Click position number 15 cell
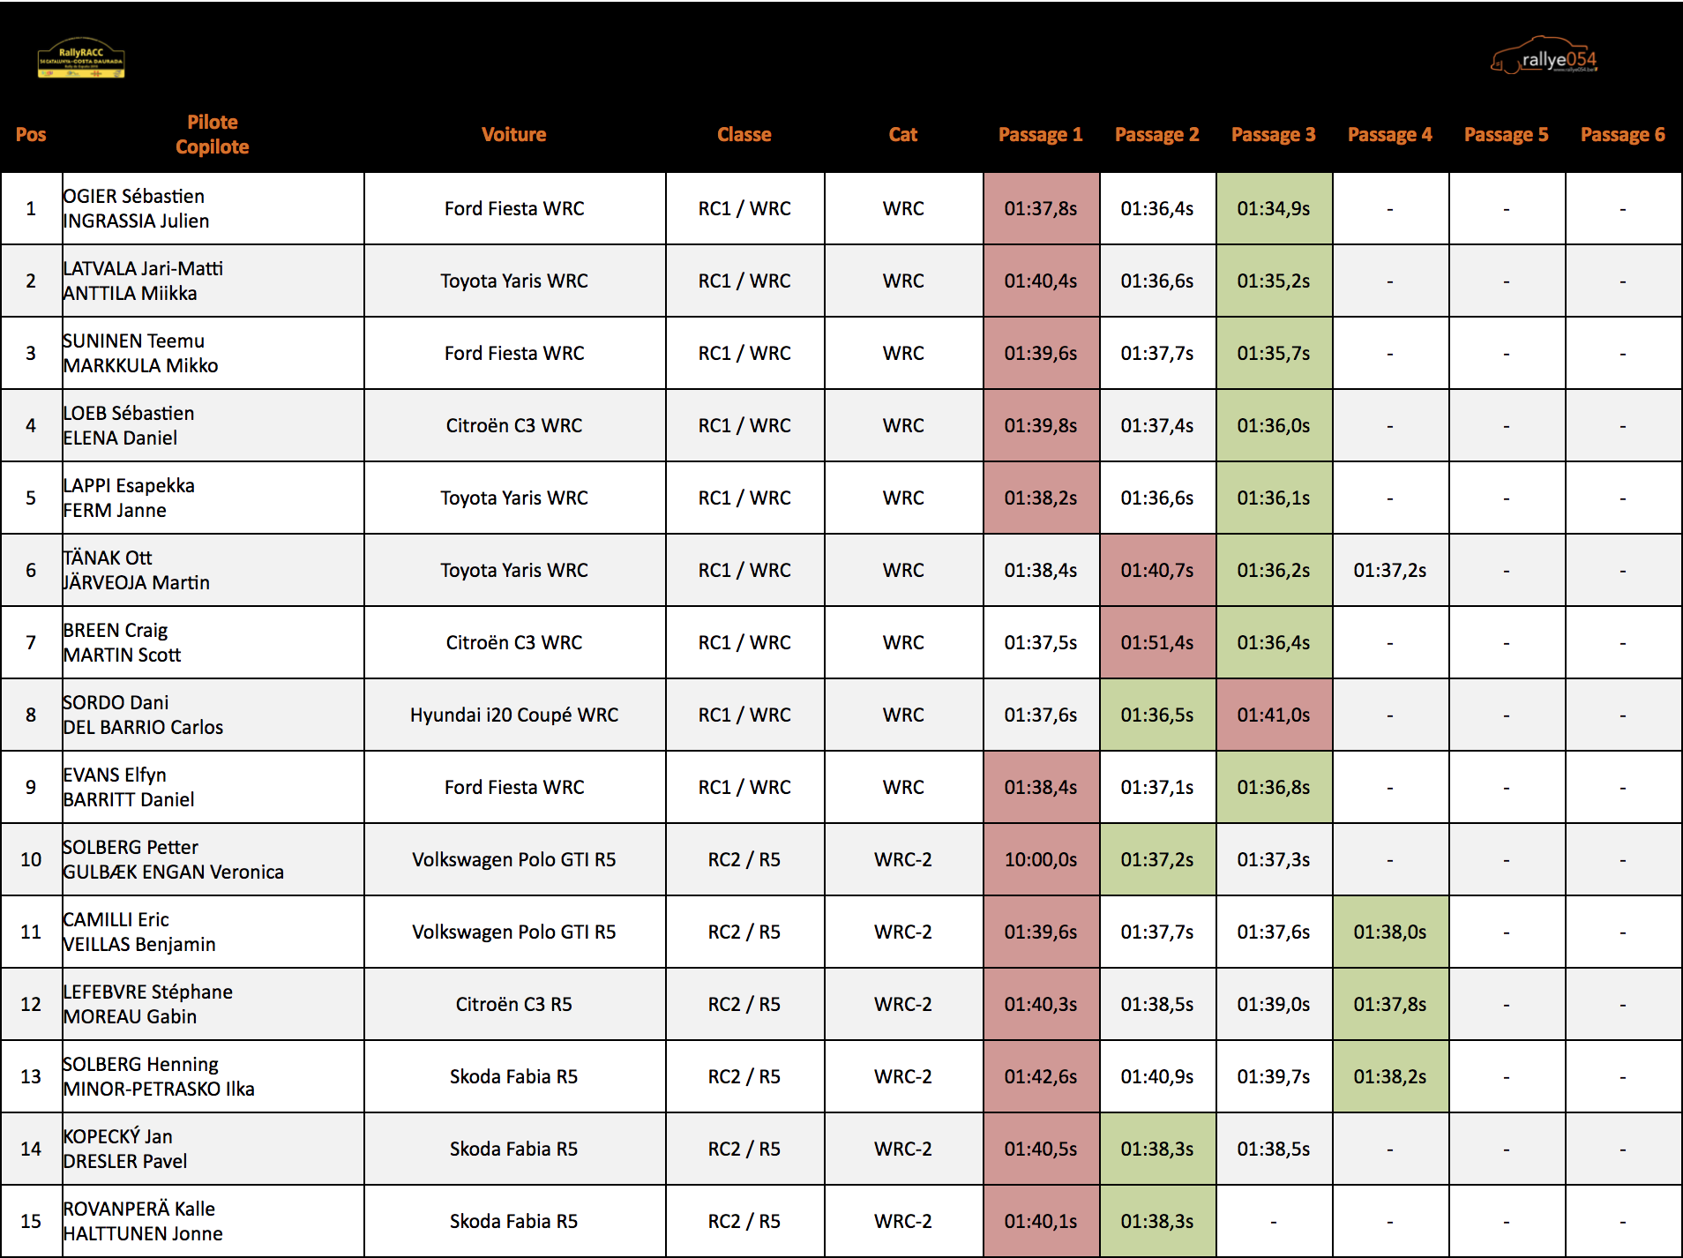 pyautogui.click(x=31, y=1222)
